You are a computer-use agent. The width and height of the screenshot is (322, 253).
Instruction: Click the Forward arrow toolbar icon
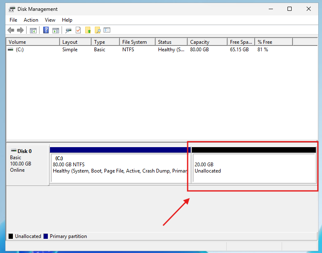click(x=20, y=30)
